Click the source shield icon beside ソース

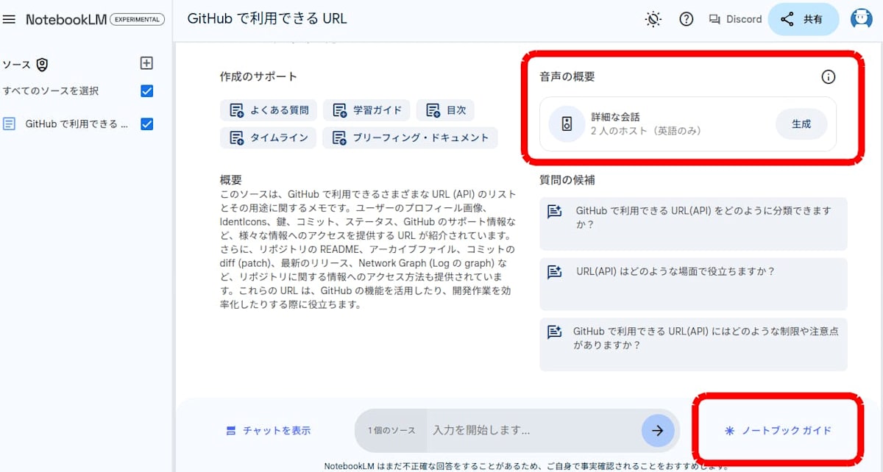[x=42, y=65]
